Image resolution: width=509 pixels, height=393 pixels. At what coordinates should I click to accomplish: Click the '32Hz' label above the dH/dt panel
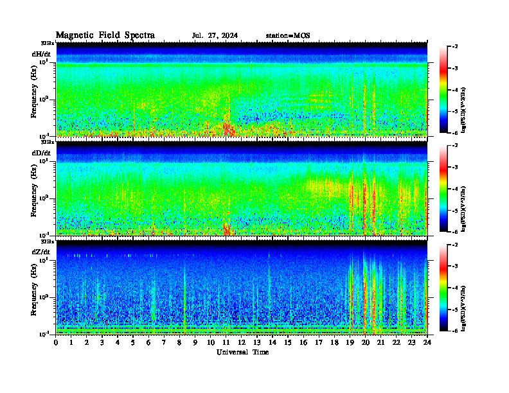(x=48, y=43)
